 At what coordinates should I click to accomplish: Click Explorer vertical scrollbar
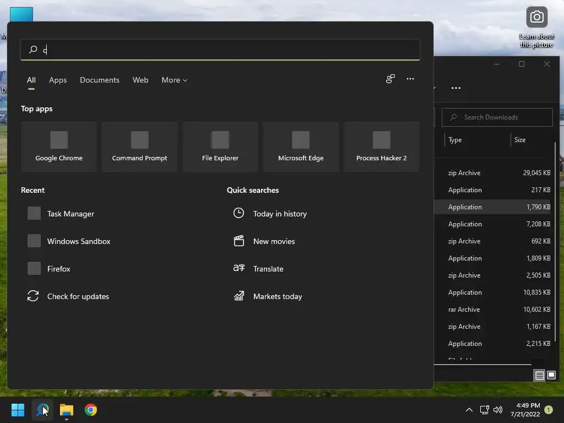pos(555,242)
